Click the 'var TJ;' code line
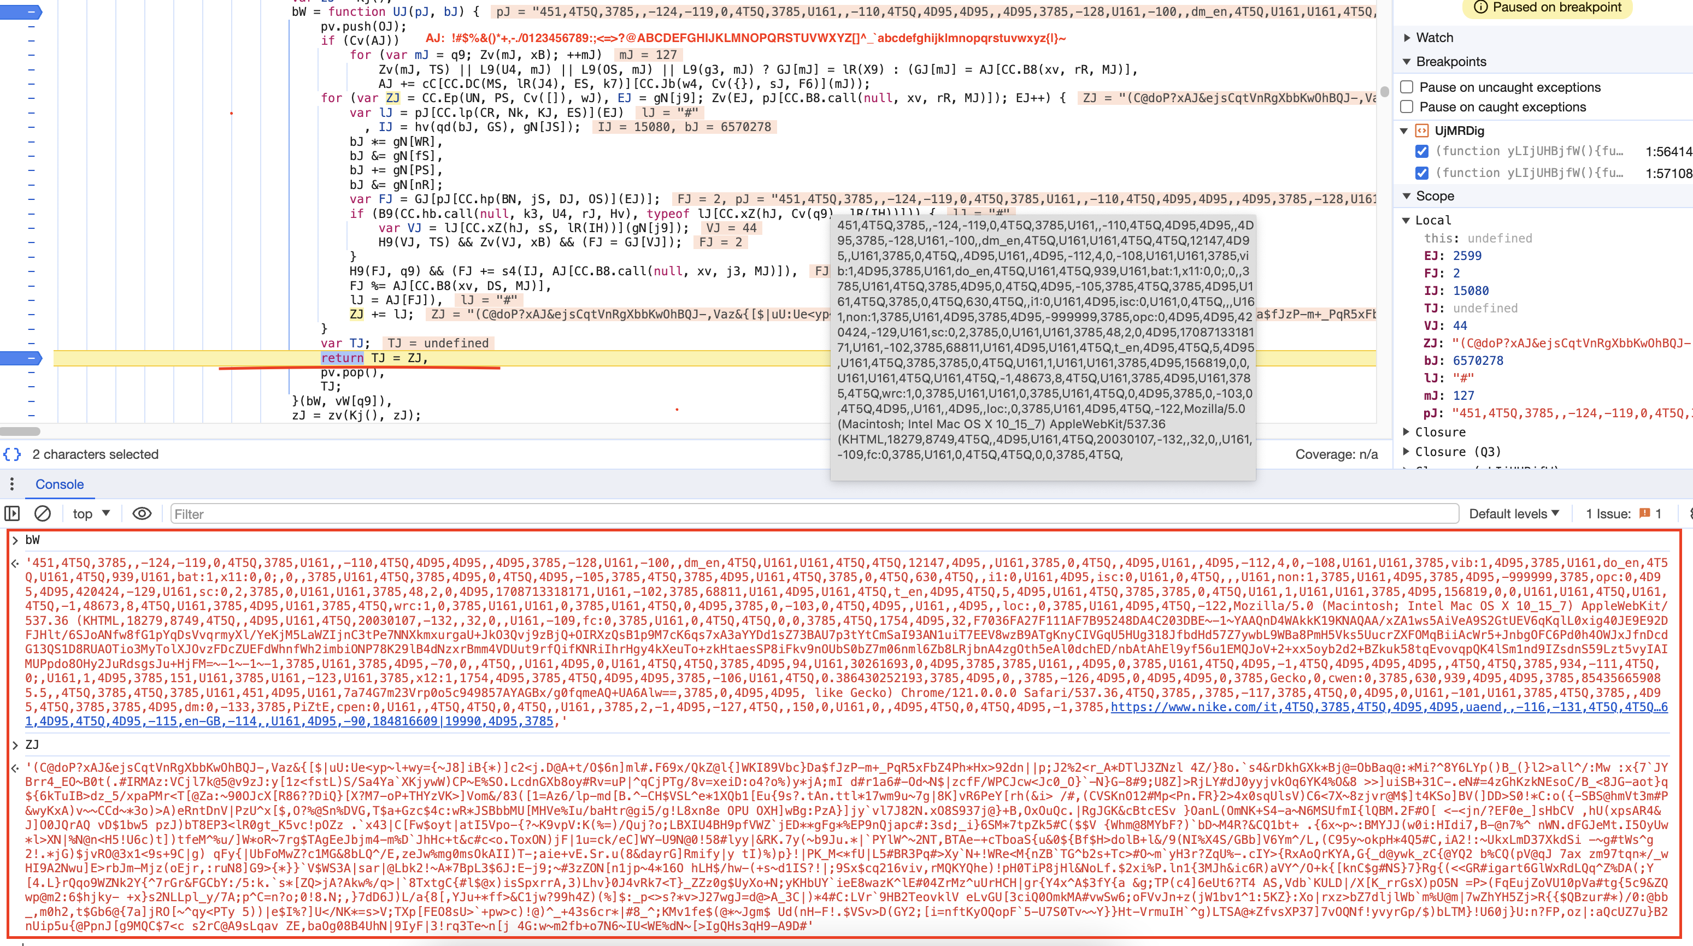 click(346, 343)
